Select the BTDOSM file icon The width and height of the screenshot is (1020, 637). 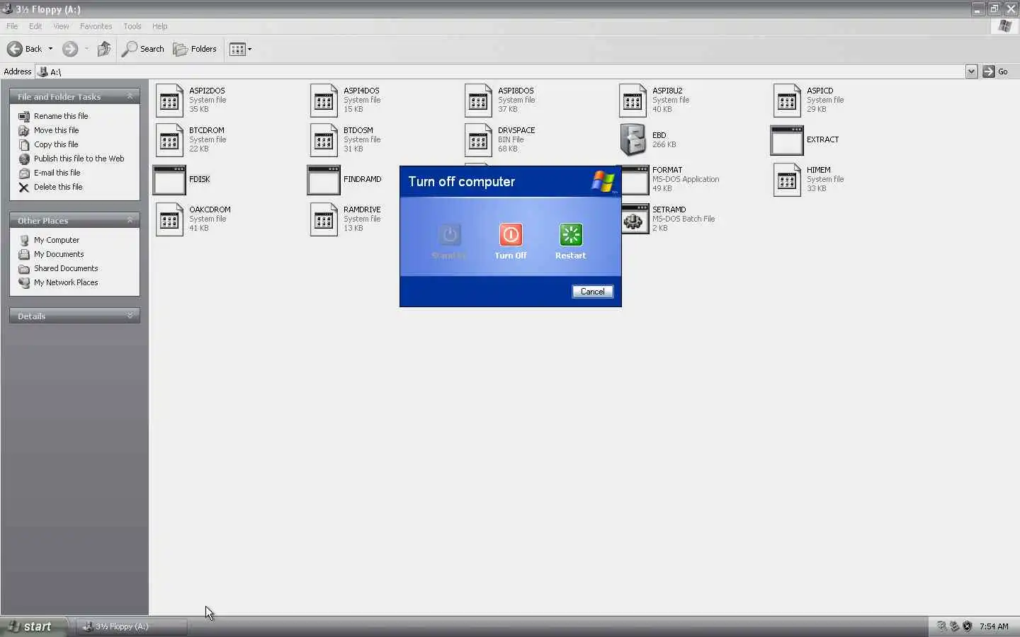point(324,140)
